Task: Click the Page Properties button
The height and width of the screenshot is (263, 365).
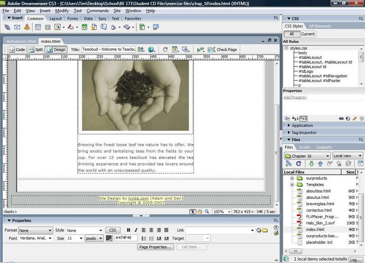Action: pos(155,247)
